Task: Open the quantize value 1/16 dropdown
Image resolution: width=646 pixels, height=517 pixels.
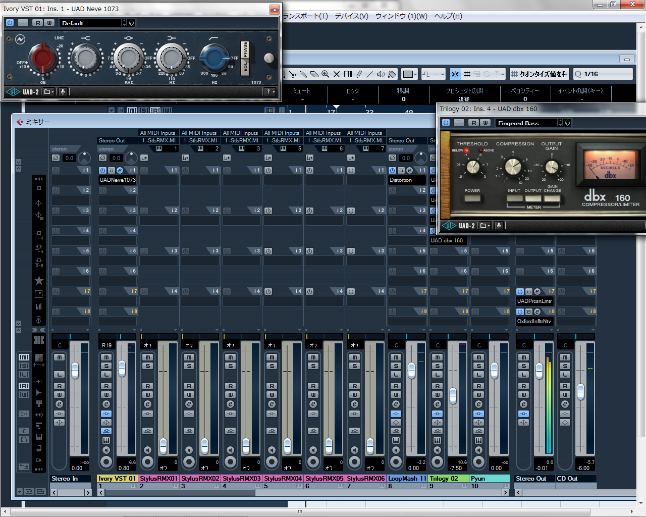Action: [603, 74]
